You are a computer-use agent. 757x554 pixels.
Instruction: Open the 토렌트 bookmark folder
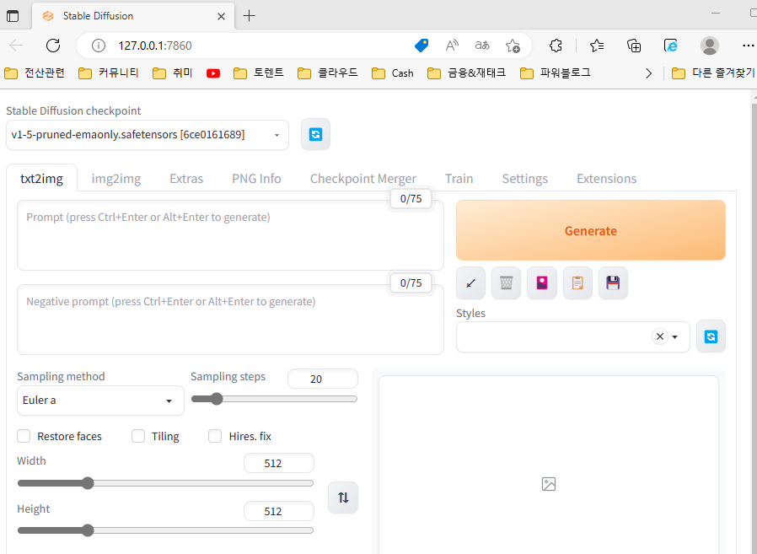258,73
